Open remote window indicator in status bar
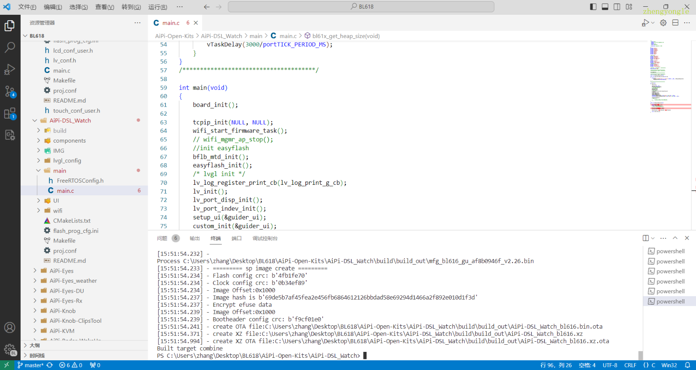 coord(6,365)
